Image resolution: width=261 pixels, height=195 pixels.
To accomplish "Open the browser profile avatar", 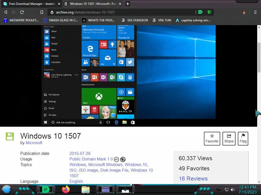I will click(244, 12).
